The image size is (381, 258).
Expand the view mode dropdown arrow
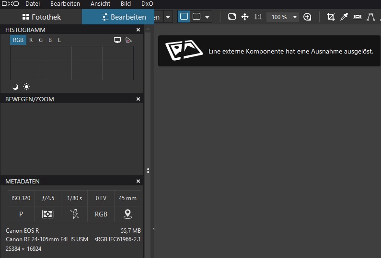pyautogui.click(x=207, y=17)
